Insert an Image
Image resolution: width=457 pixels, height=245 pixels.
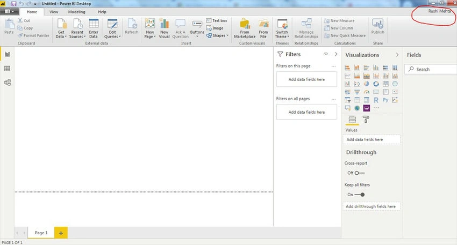pos(215,28)
